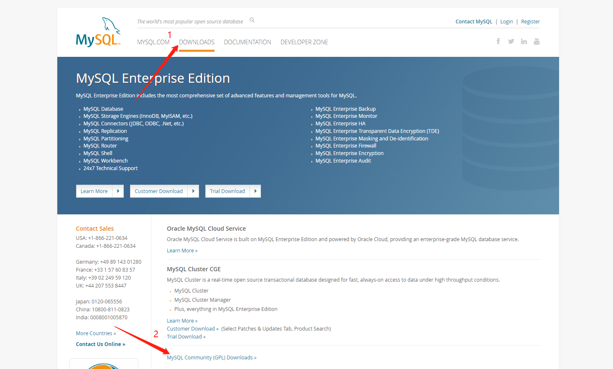This screenshot has width=613, height=369.
Task: Open Enterprise Masking and De-identification link
Action: tap(372, 139)
